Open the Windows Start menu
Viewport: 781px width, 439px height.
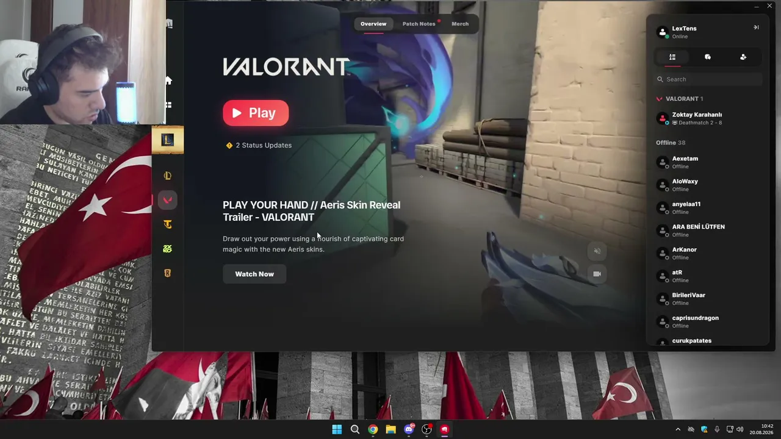coord(337,429)
